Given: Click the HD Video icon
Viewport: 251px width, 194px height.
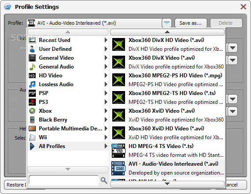Looking at the screenshot, I should pos(32,76).
